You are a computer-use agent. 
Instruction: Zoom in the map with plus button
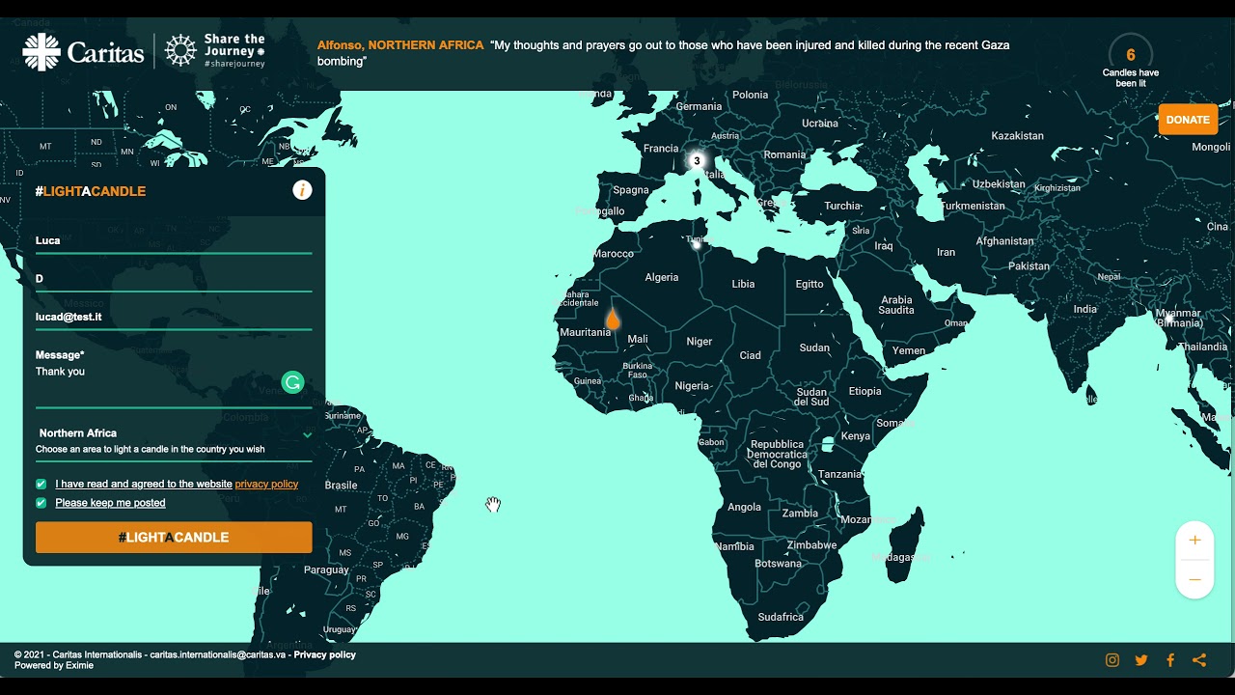coord(1194,541)
